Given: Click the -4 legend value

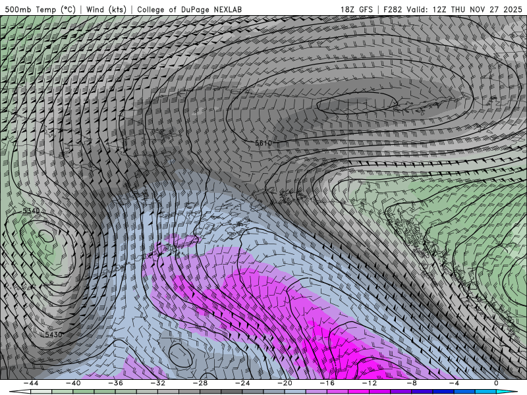Looking at the screenshot, I should point(454,383).
